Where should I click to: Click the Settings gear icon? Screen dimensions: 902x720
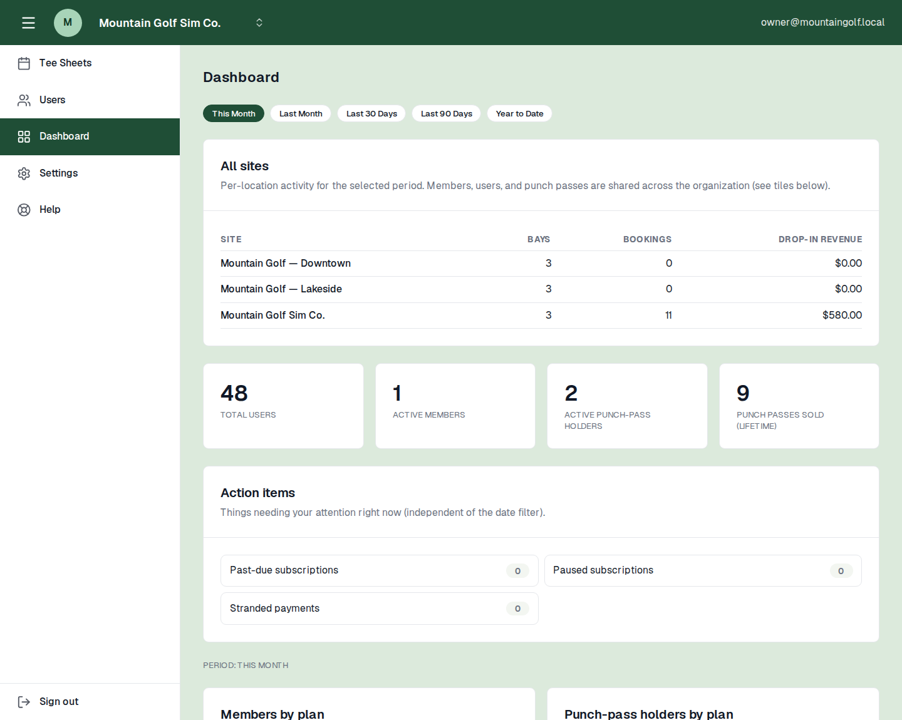point(24,173)
